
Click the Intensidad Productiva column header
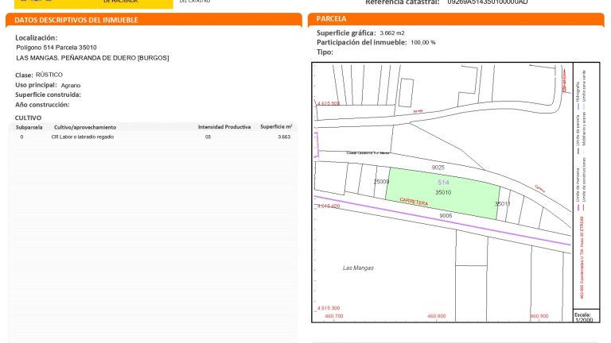224,127
